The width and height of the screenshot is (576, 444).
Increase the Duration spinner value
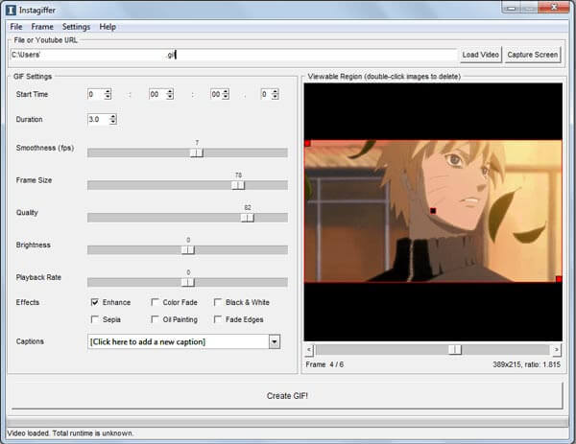click(113, 117)
